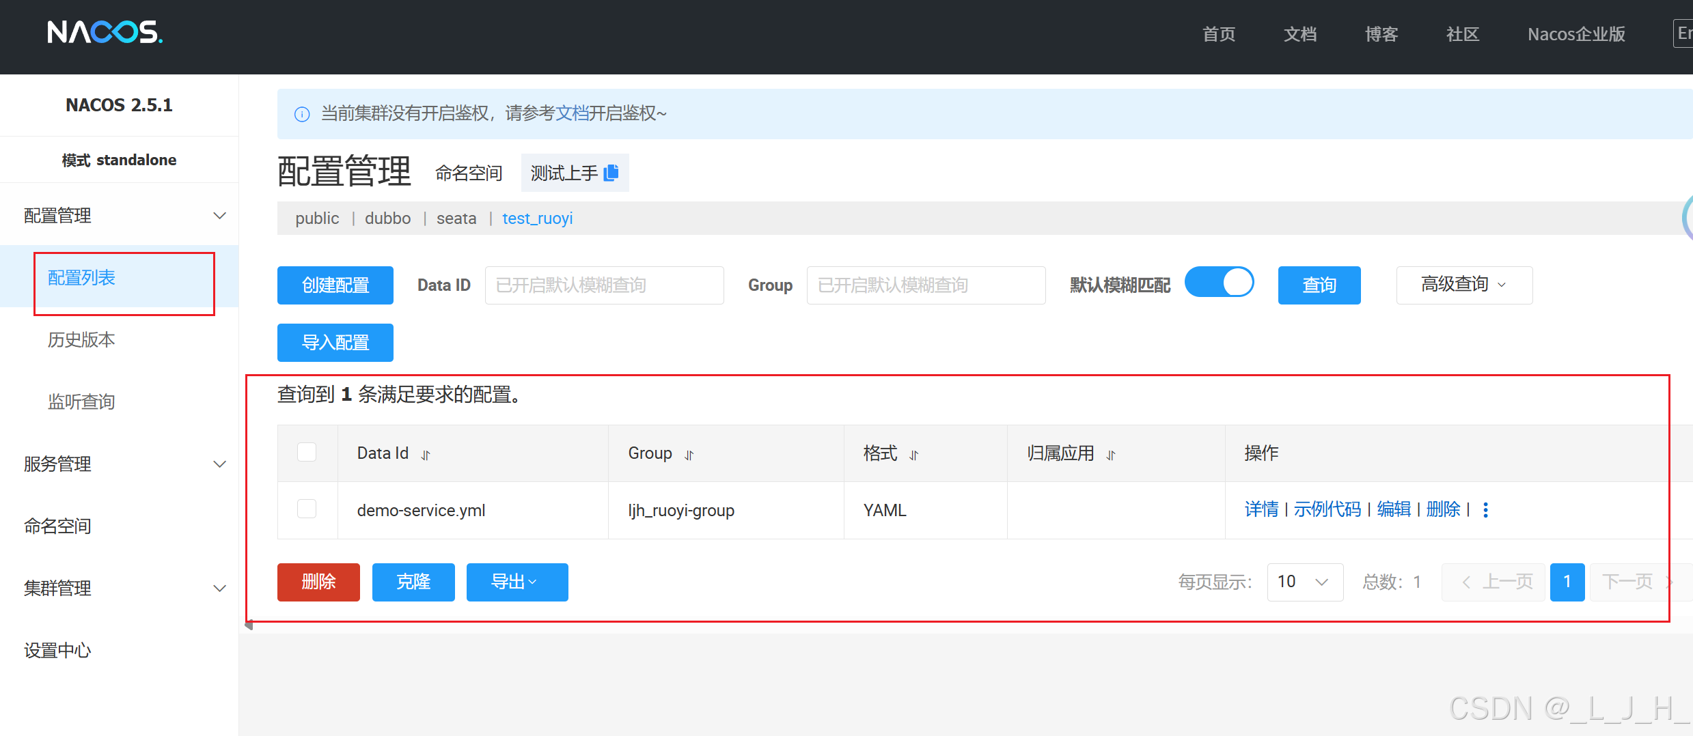Sort by 归属应用 column
Viewport: 1693px width, 736px height.
1111,455
